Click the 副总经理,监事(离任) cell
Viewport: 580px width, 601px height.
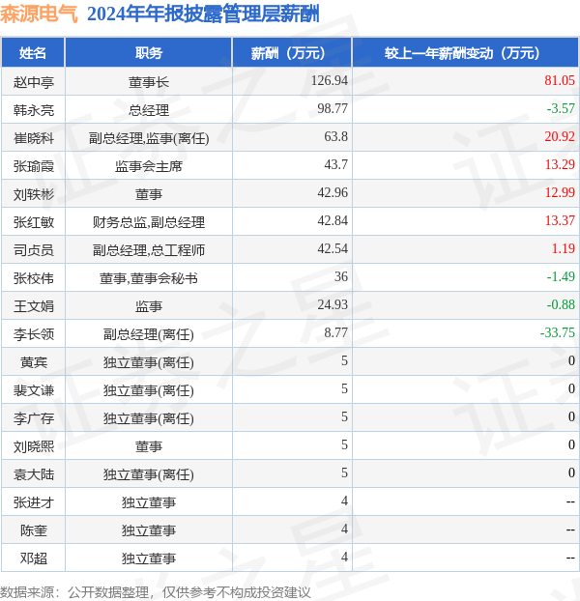pos(149,138)
